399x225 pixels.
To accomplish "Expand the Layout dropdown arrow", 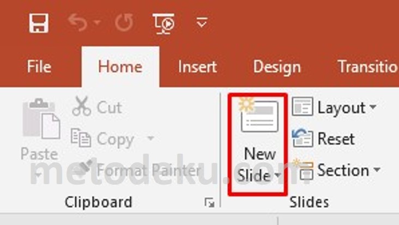I will pos(373,107).
